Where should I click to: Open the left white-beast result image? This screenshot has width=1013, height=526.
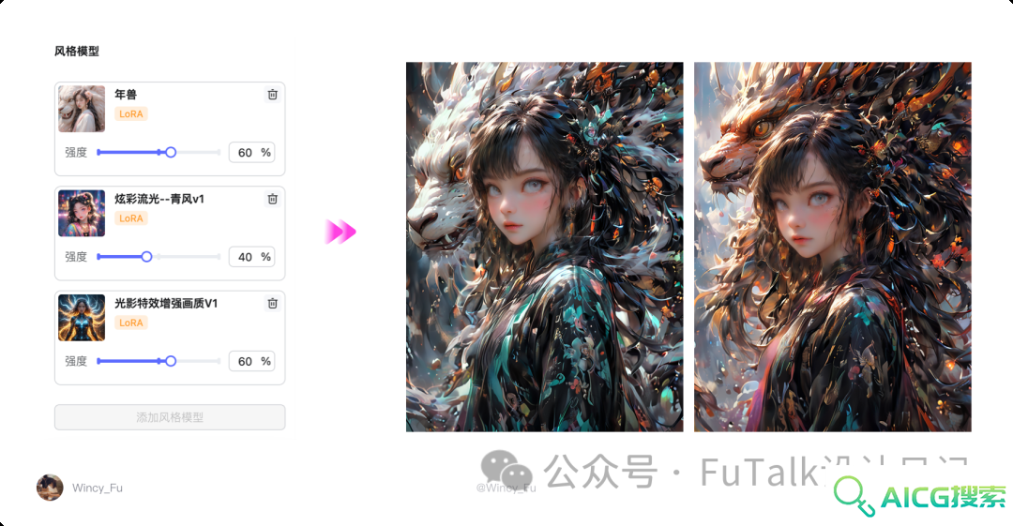click(x=545, y=247)
